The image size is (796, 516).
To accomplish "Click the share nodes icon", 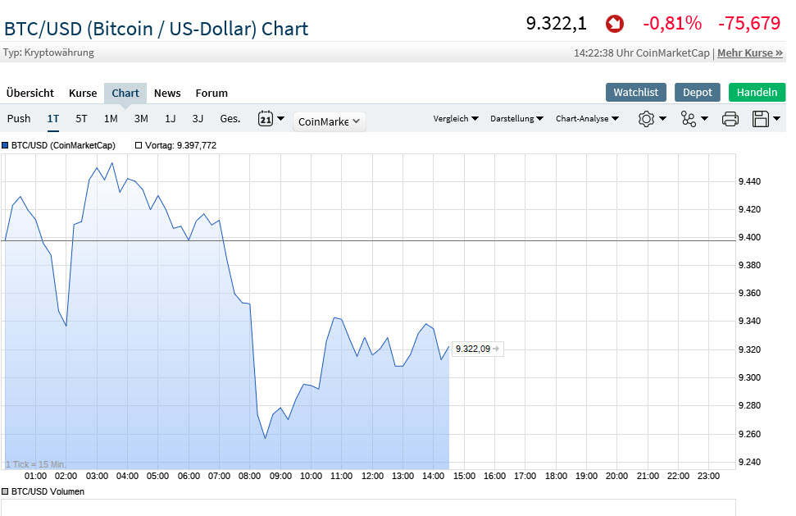I will point(689,119).
